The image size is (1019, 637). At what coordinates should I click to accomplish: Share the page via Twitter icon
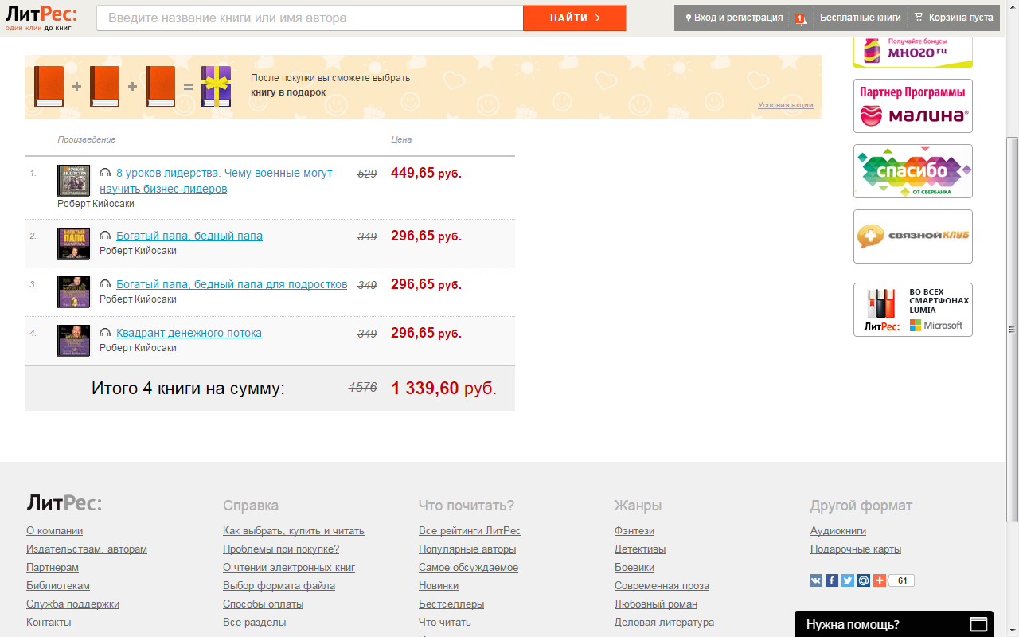[848, 580]
